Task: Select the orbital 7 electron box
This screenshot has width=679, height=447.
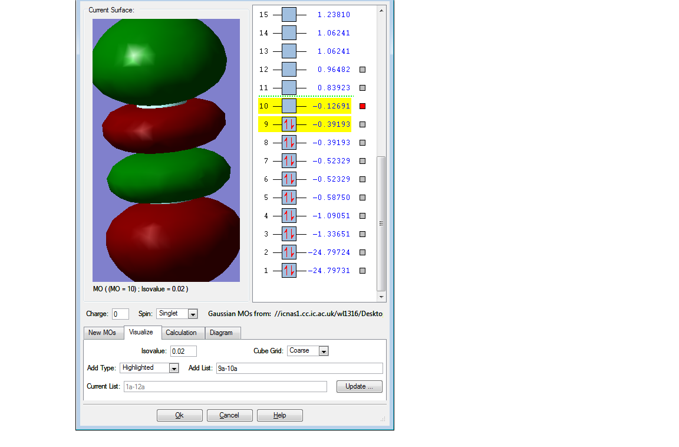Action: [x=289, y=160]
